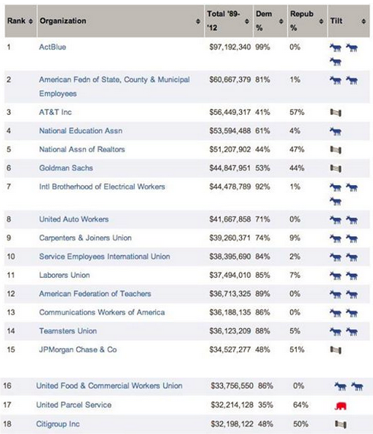This screenshot has width=373, height=434.
Task: Open the Citigroup Inc link
Action: pyautogui.click(x=58, y=424)
